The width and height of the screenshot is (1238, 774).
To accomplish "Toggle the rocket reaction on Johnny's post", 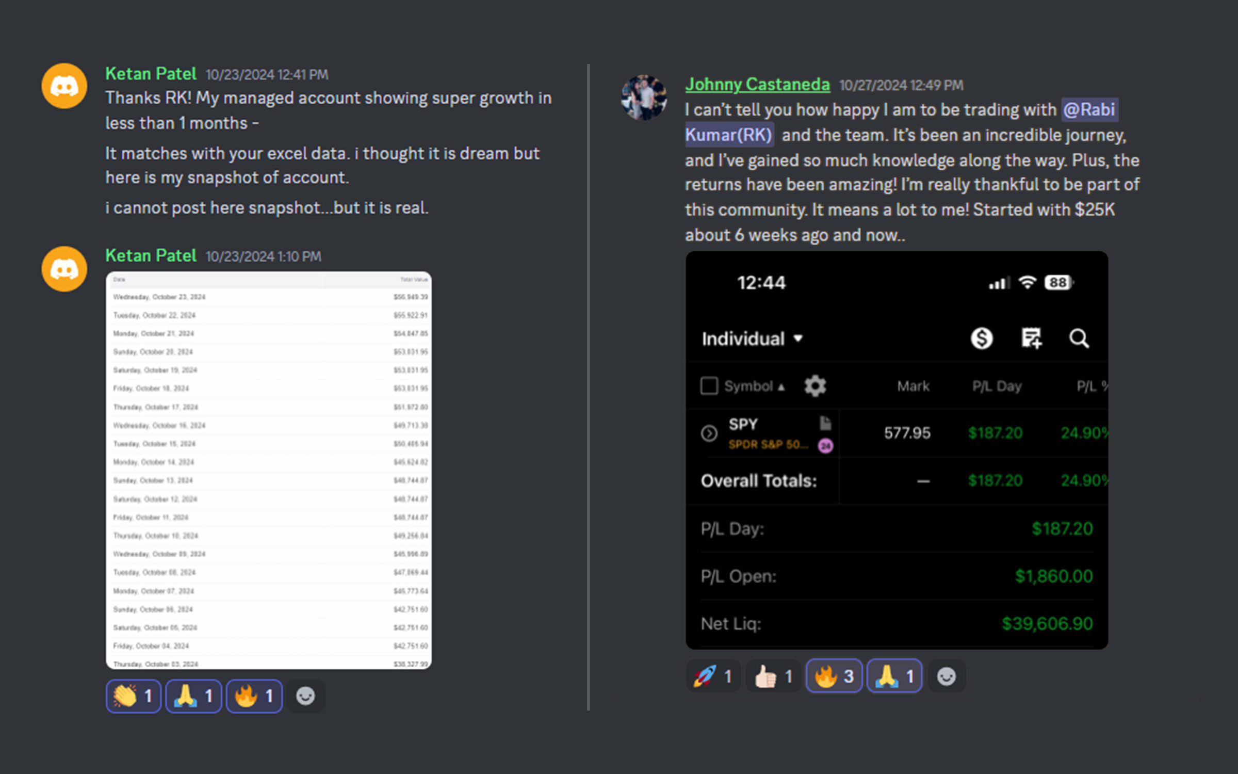I will pyautogui.click(x=713, y=676).
